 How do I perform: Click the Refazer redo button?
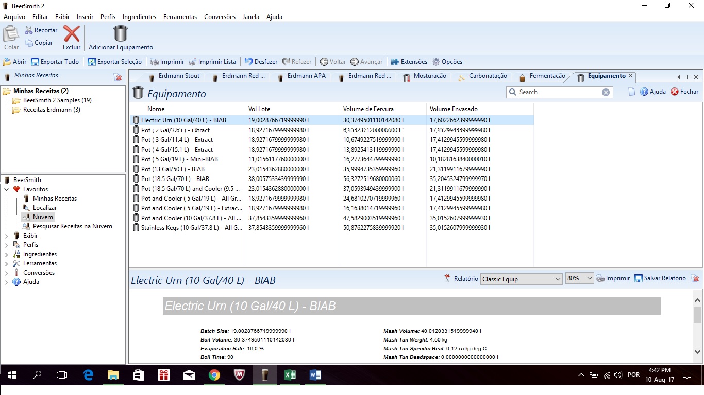coord(296,62)
